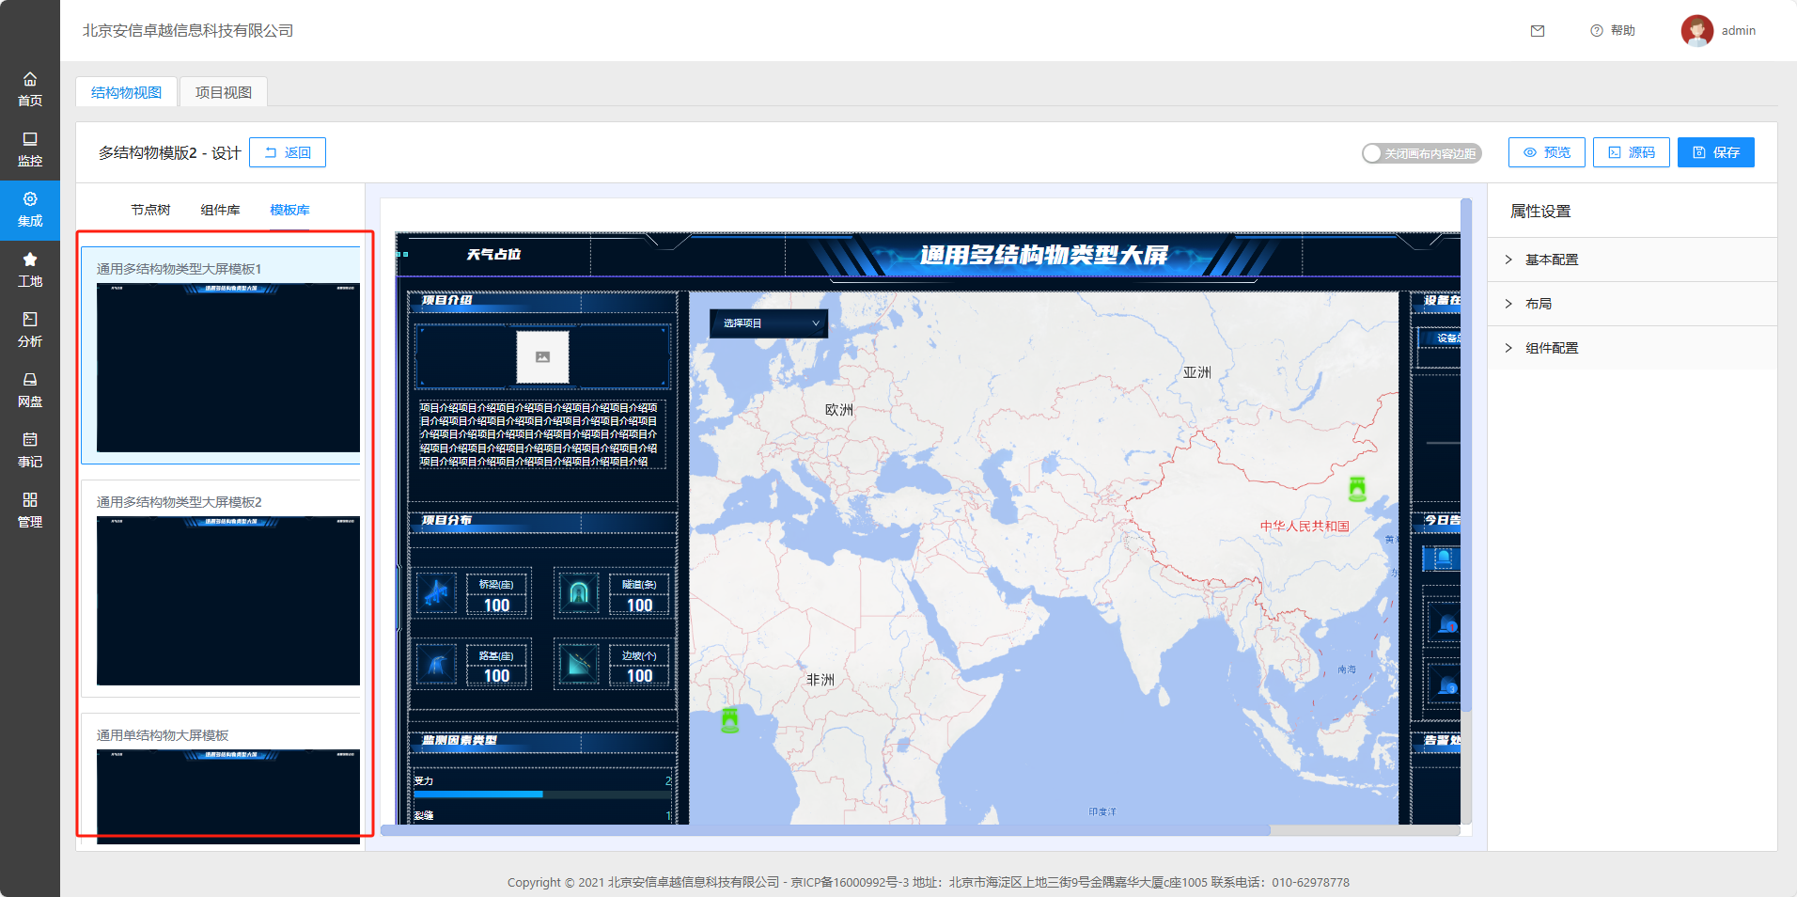Open the 管理 management grid icon
The image size is (1797, 897).
pyautogui.click(x=30, y=500)
